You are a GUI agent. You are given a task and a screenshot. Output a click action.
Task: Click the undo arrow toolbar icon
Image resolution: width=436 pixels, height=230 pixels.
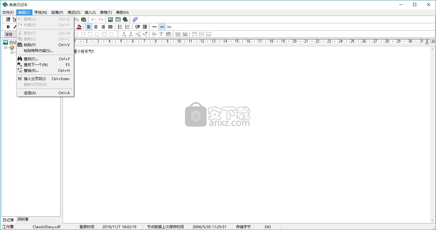click(x=94, y=19)
